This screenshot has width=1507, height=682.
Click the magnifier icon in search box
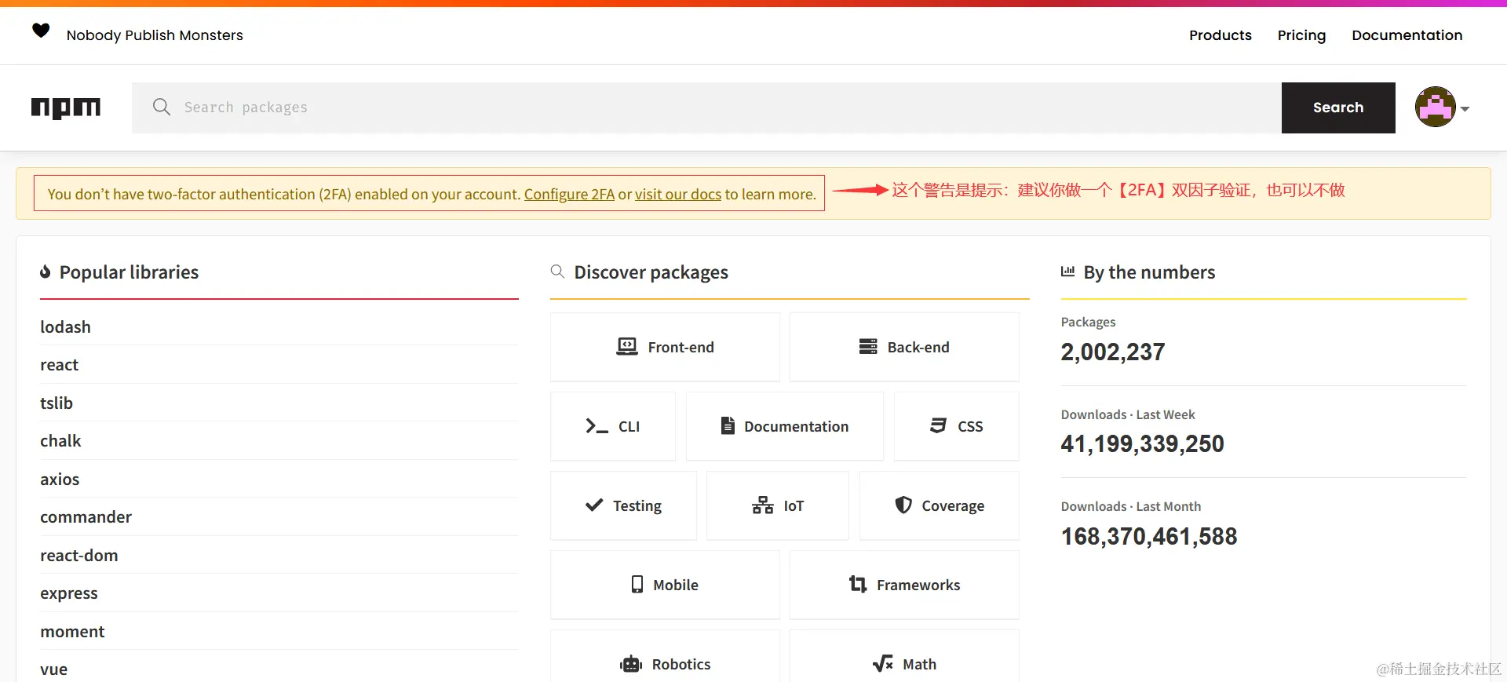[162, 107]
